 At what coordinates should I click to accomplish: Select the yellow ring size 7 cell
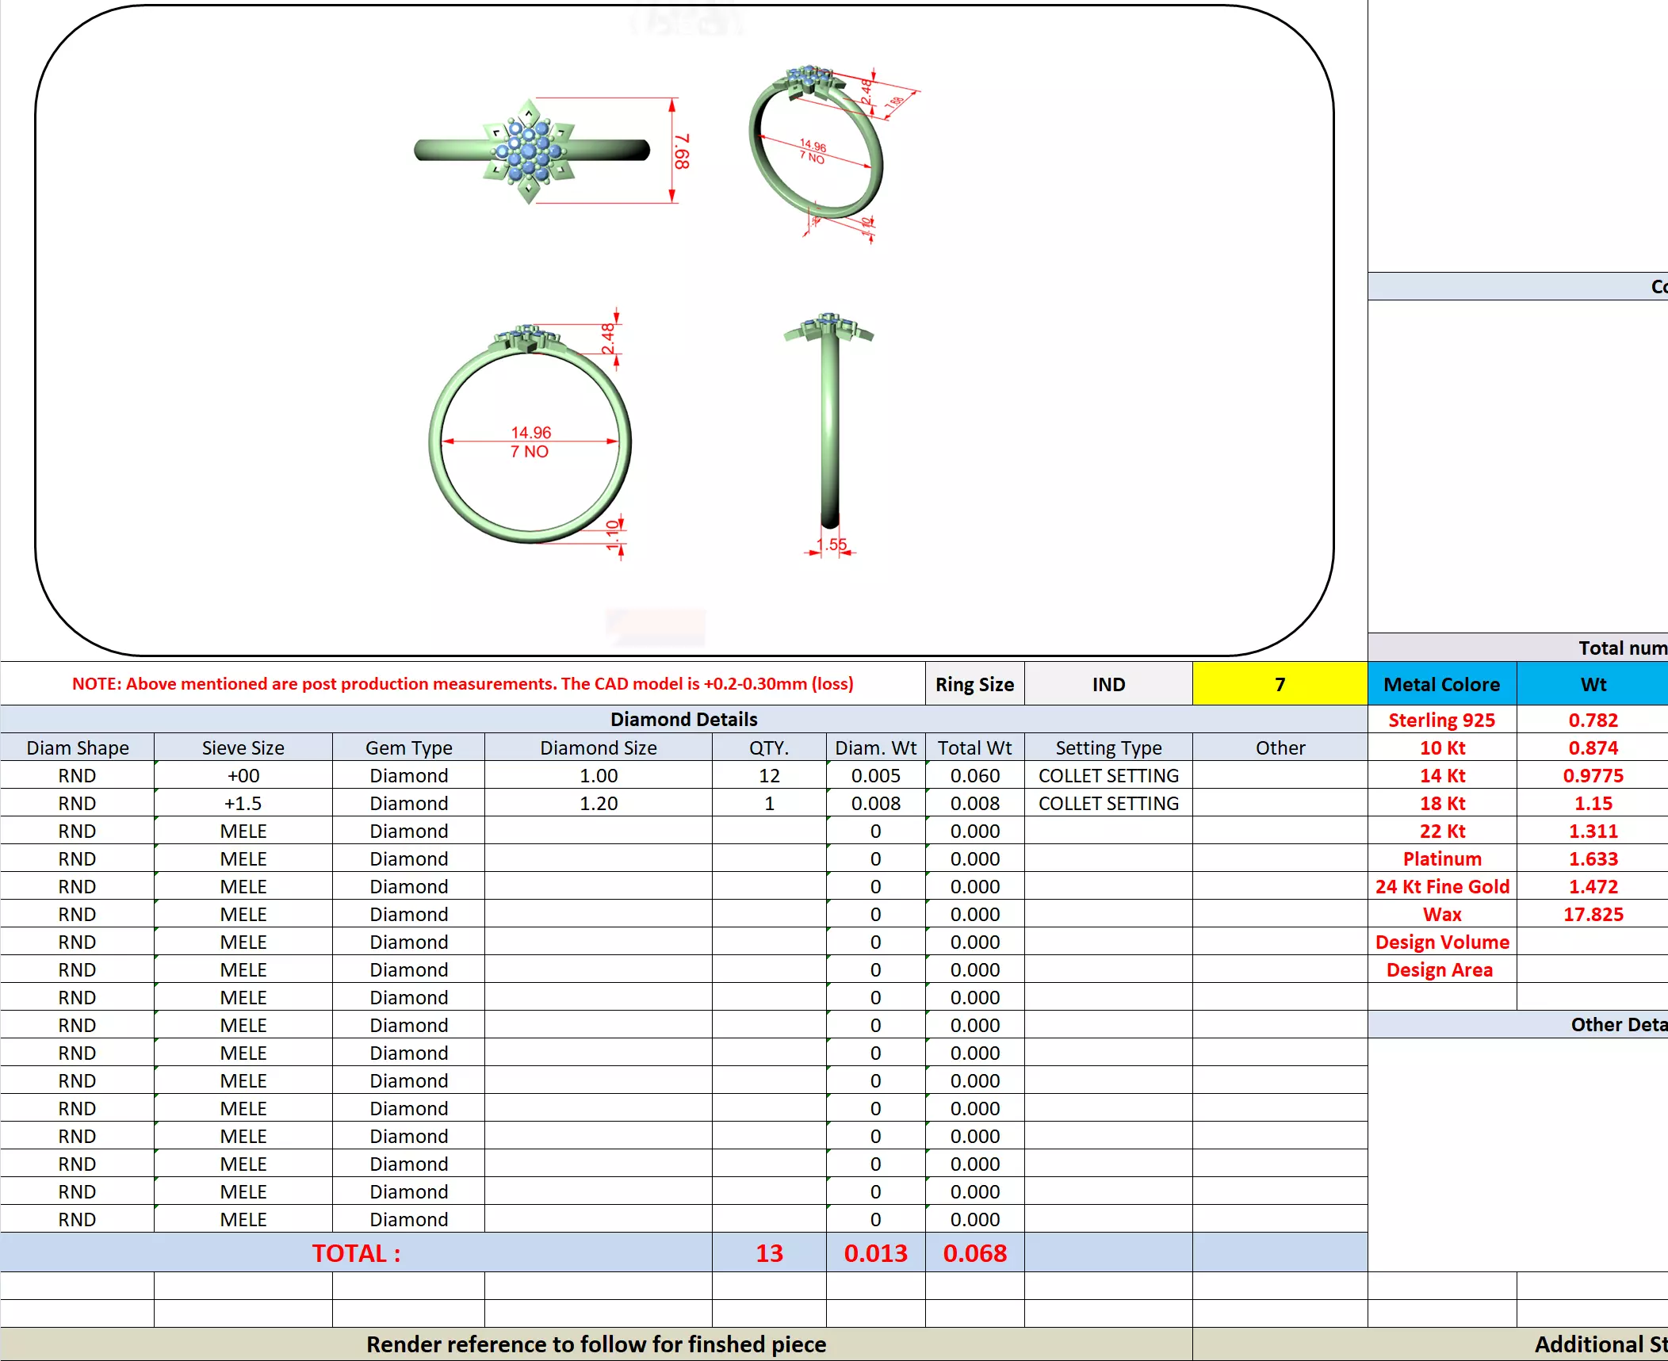pyautogui.click(x=1279, y=684)
